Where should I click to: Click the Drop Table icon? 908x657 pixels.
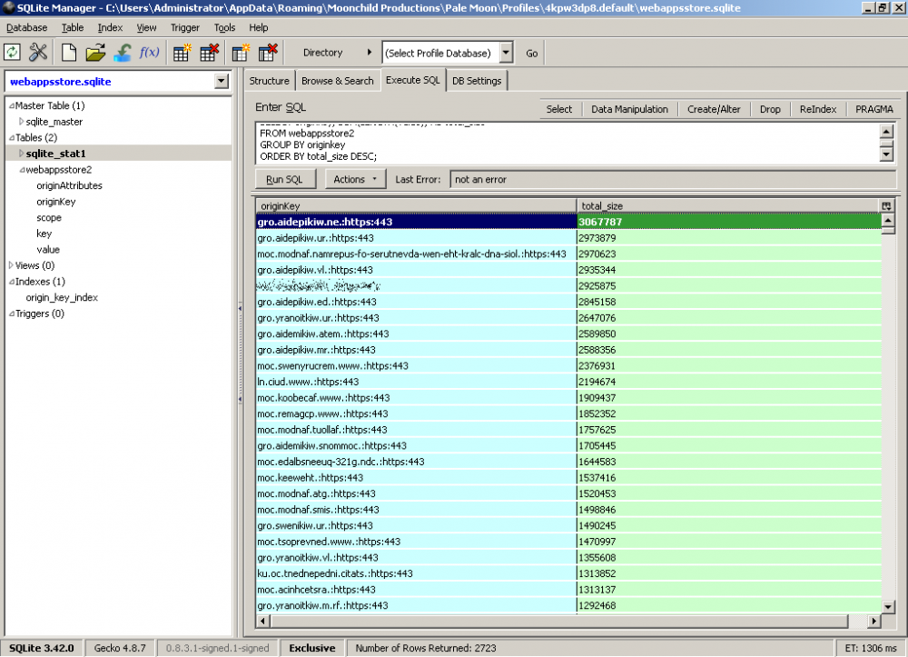[209, 53]
